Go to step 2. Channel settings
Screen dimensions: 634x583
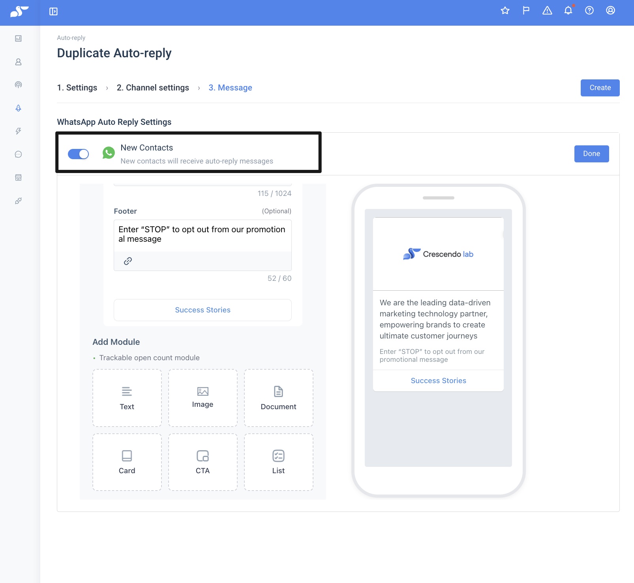click(x=153, y=88)
